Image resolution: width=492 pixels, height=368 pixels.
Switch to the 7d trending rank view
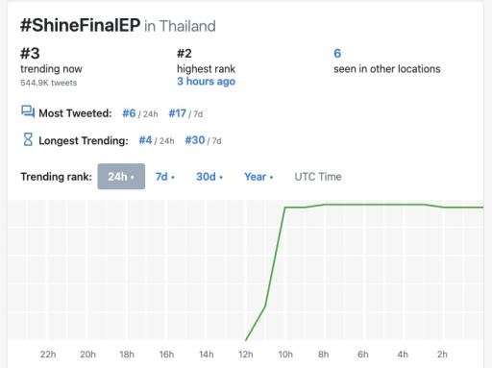click(x=164, y=177)
